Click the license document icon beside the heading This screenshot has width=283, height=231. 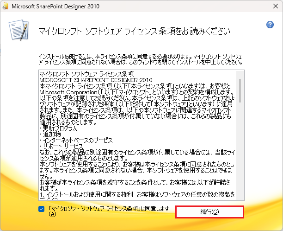click(19, 31)
